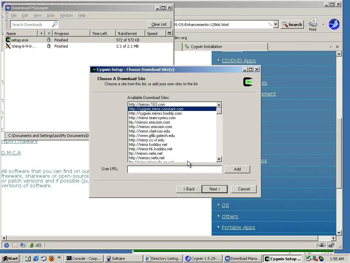Open the Help menu in Download Manager
Image resolution: width=350 pixels, height=263 pixels.
click(x=82, y=15)
